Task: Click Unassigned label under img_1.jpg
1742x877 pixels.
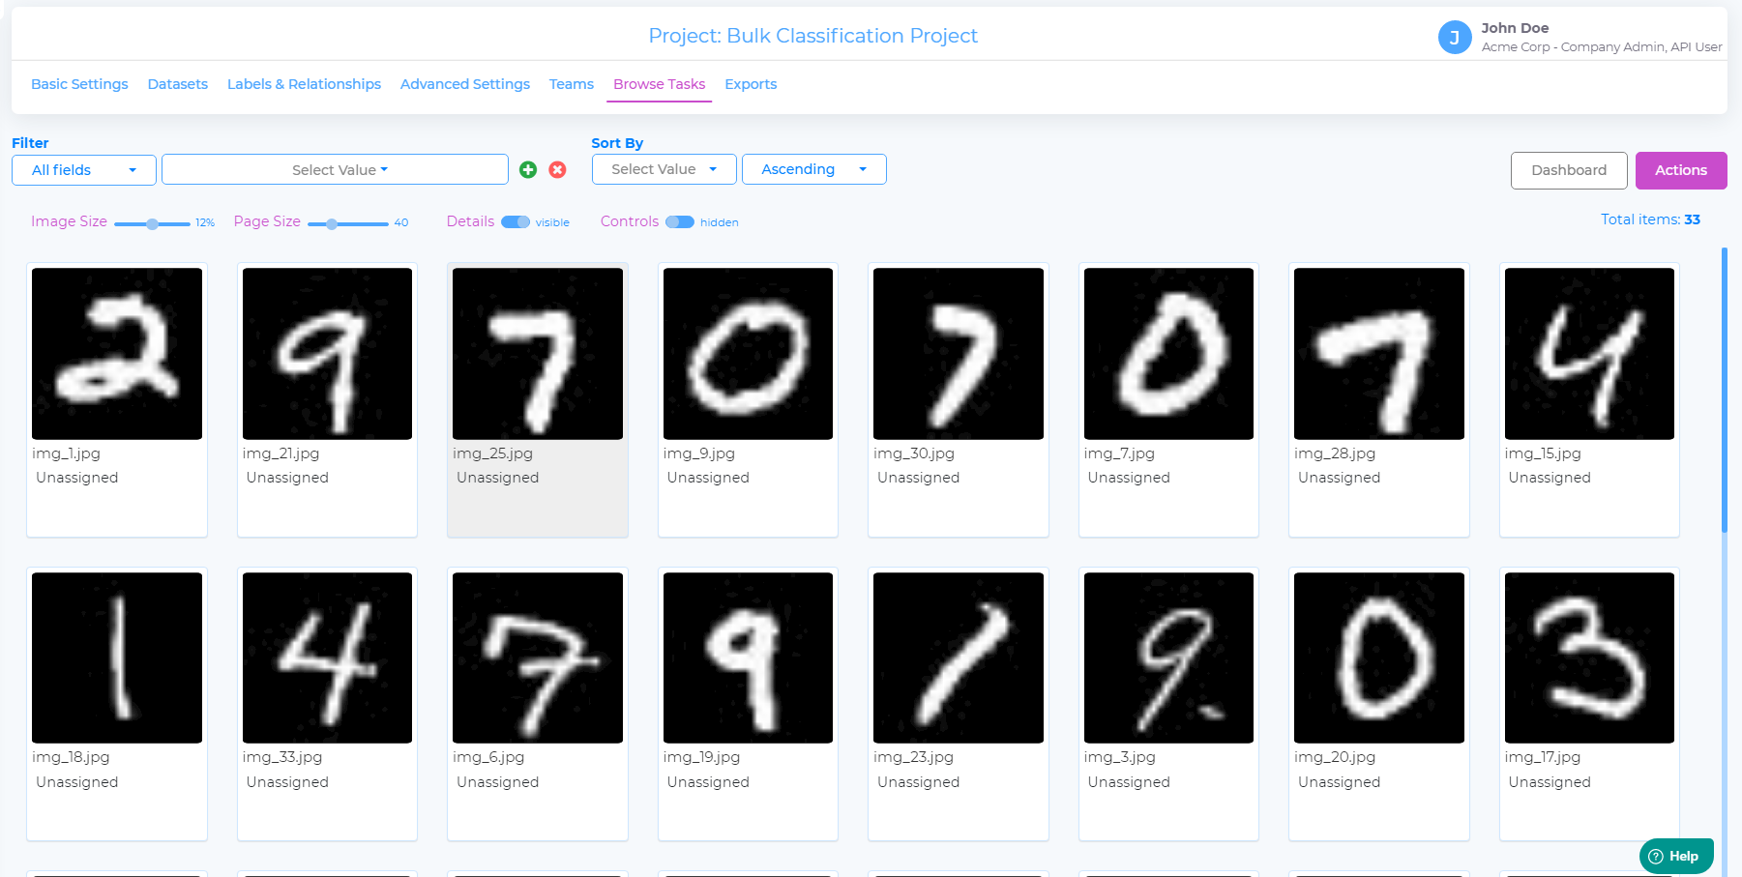Action: pyautogui.click(x=77, y=478)
